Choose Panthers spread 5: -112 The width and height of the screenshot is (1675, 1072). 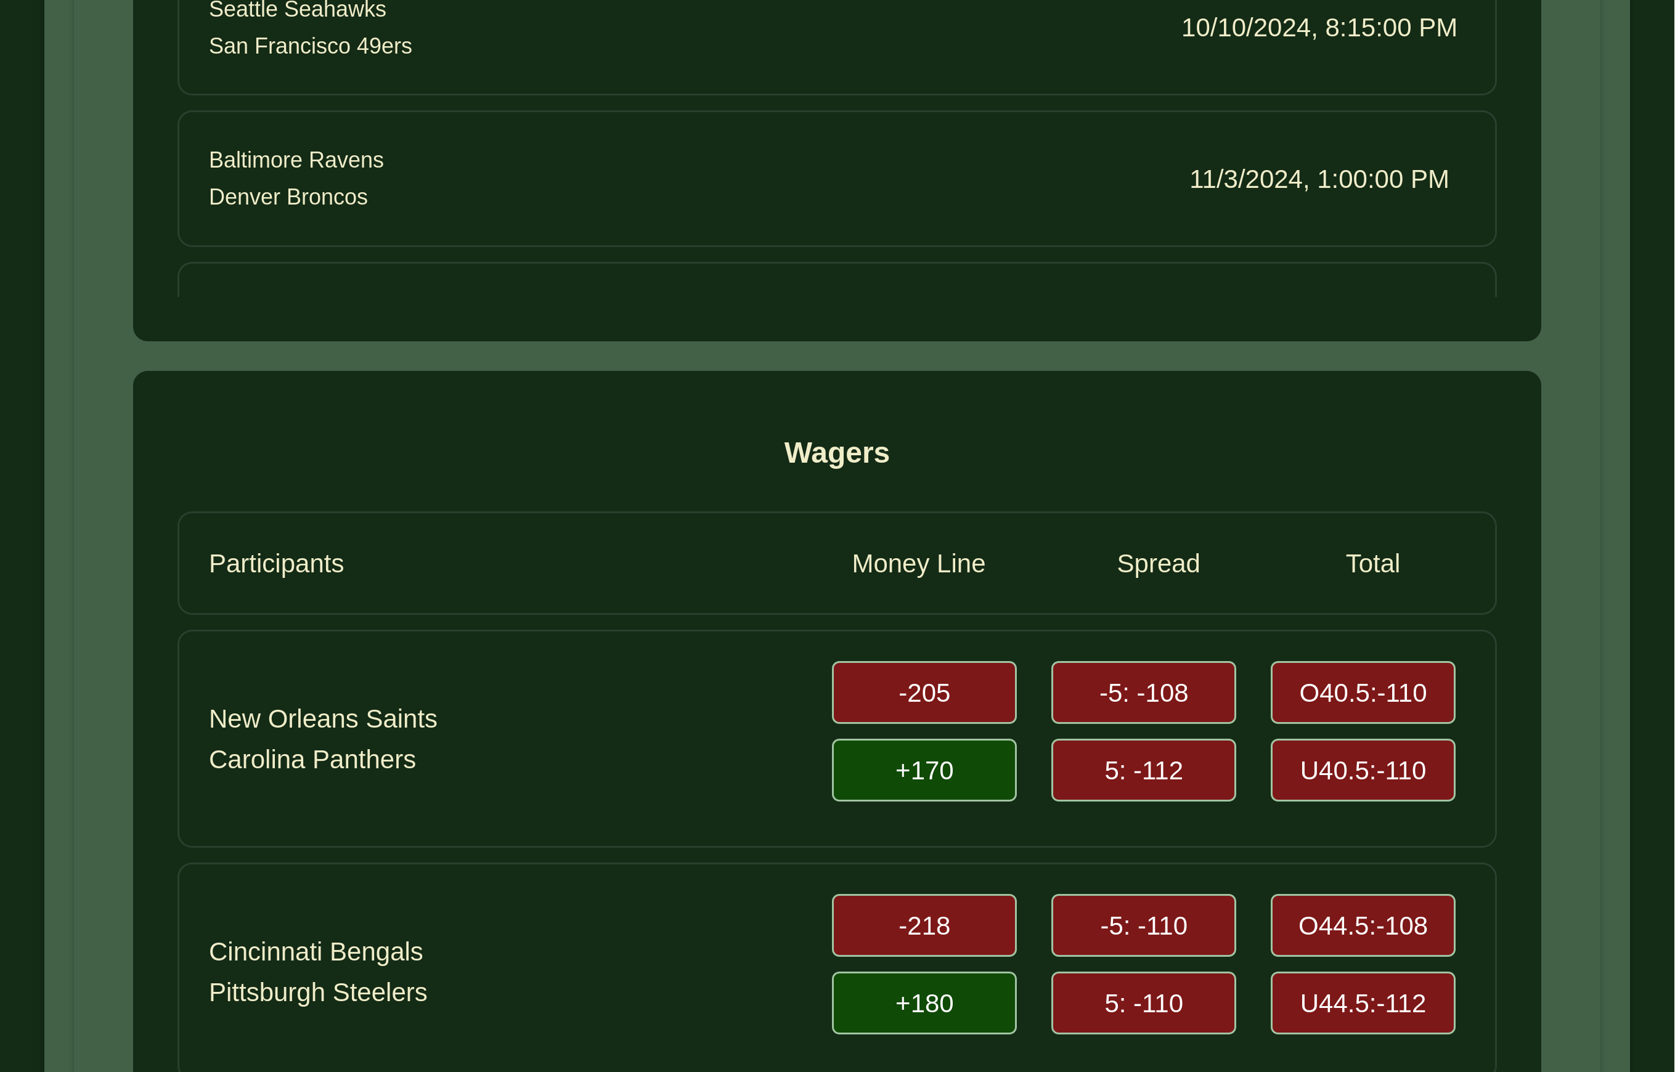click(1143, 770)
